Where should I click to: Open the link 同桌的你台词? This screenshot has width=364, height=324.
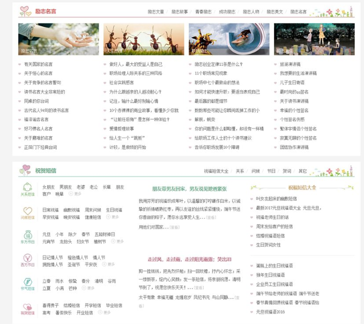coord(36,101)
